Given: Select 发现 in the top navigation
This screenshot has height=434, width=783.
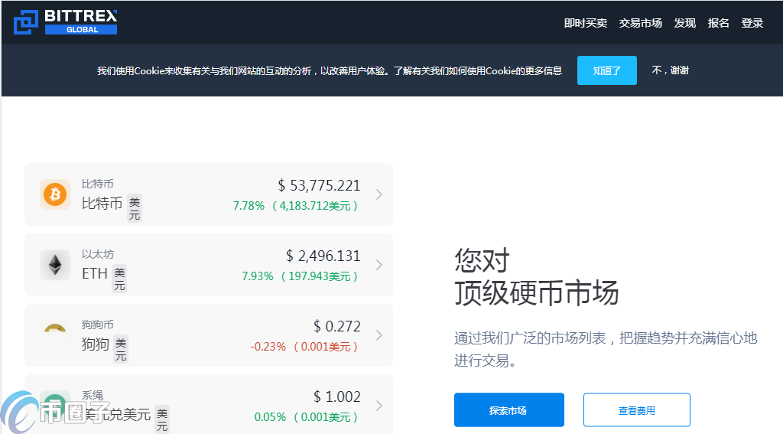Looking at the screenshot, I should pos(684,23).
